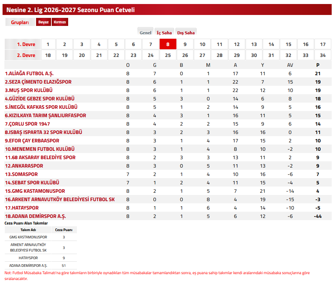Open GMG KASTAMONUSPOR link in standings
Viewport: 332px width, 284px height.
click(x=35, y=191)
